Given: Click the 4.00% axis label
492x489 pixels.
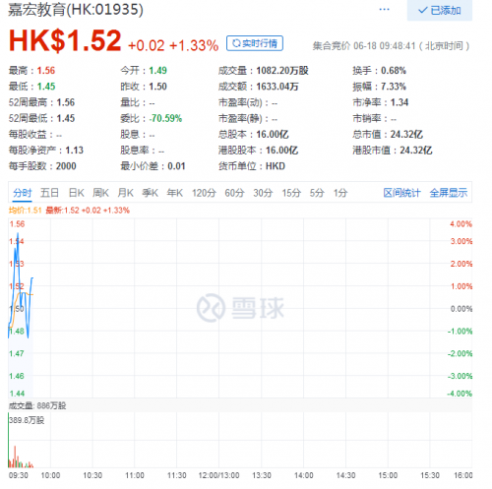Looking at the screenshot, I should pyautogui.click(x=461, y=224).
